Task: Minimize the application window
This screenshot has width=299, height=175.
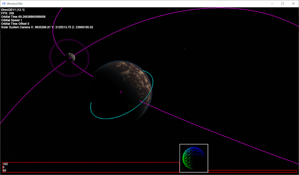Action: point(272,3)
